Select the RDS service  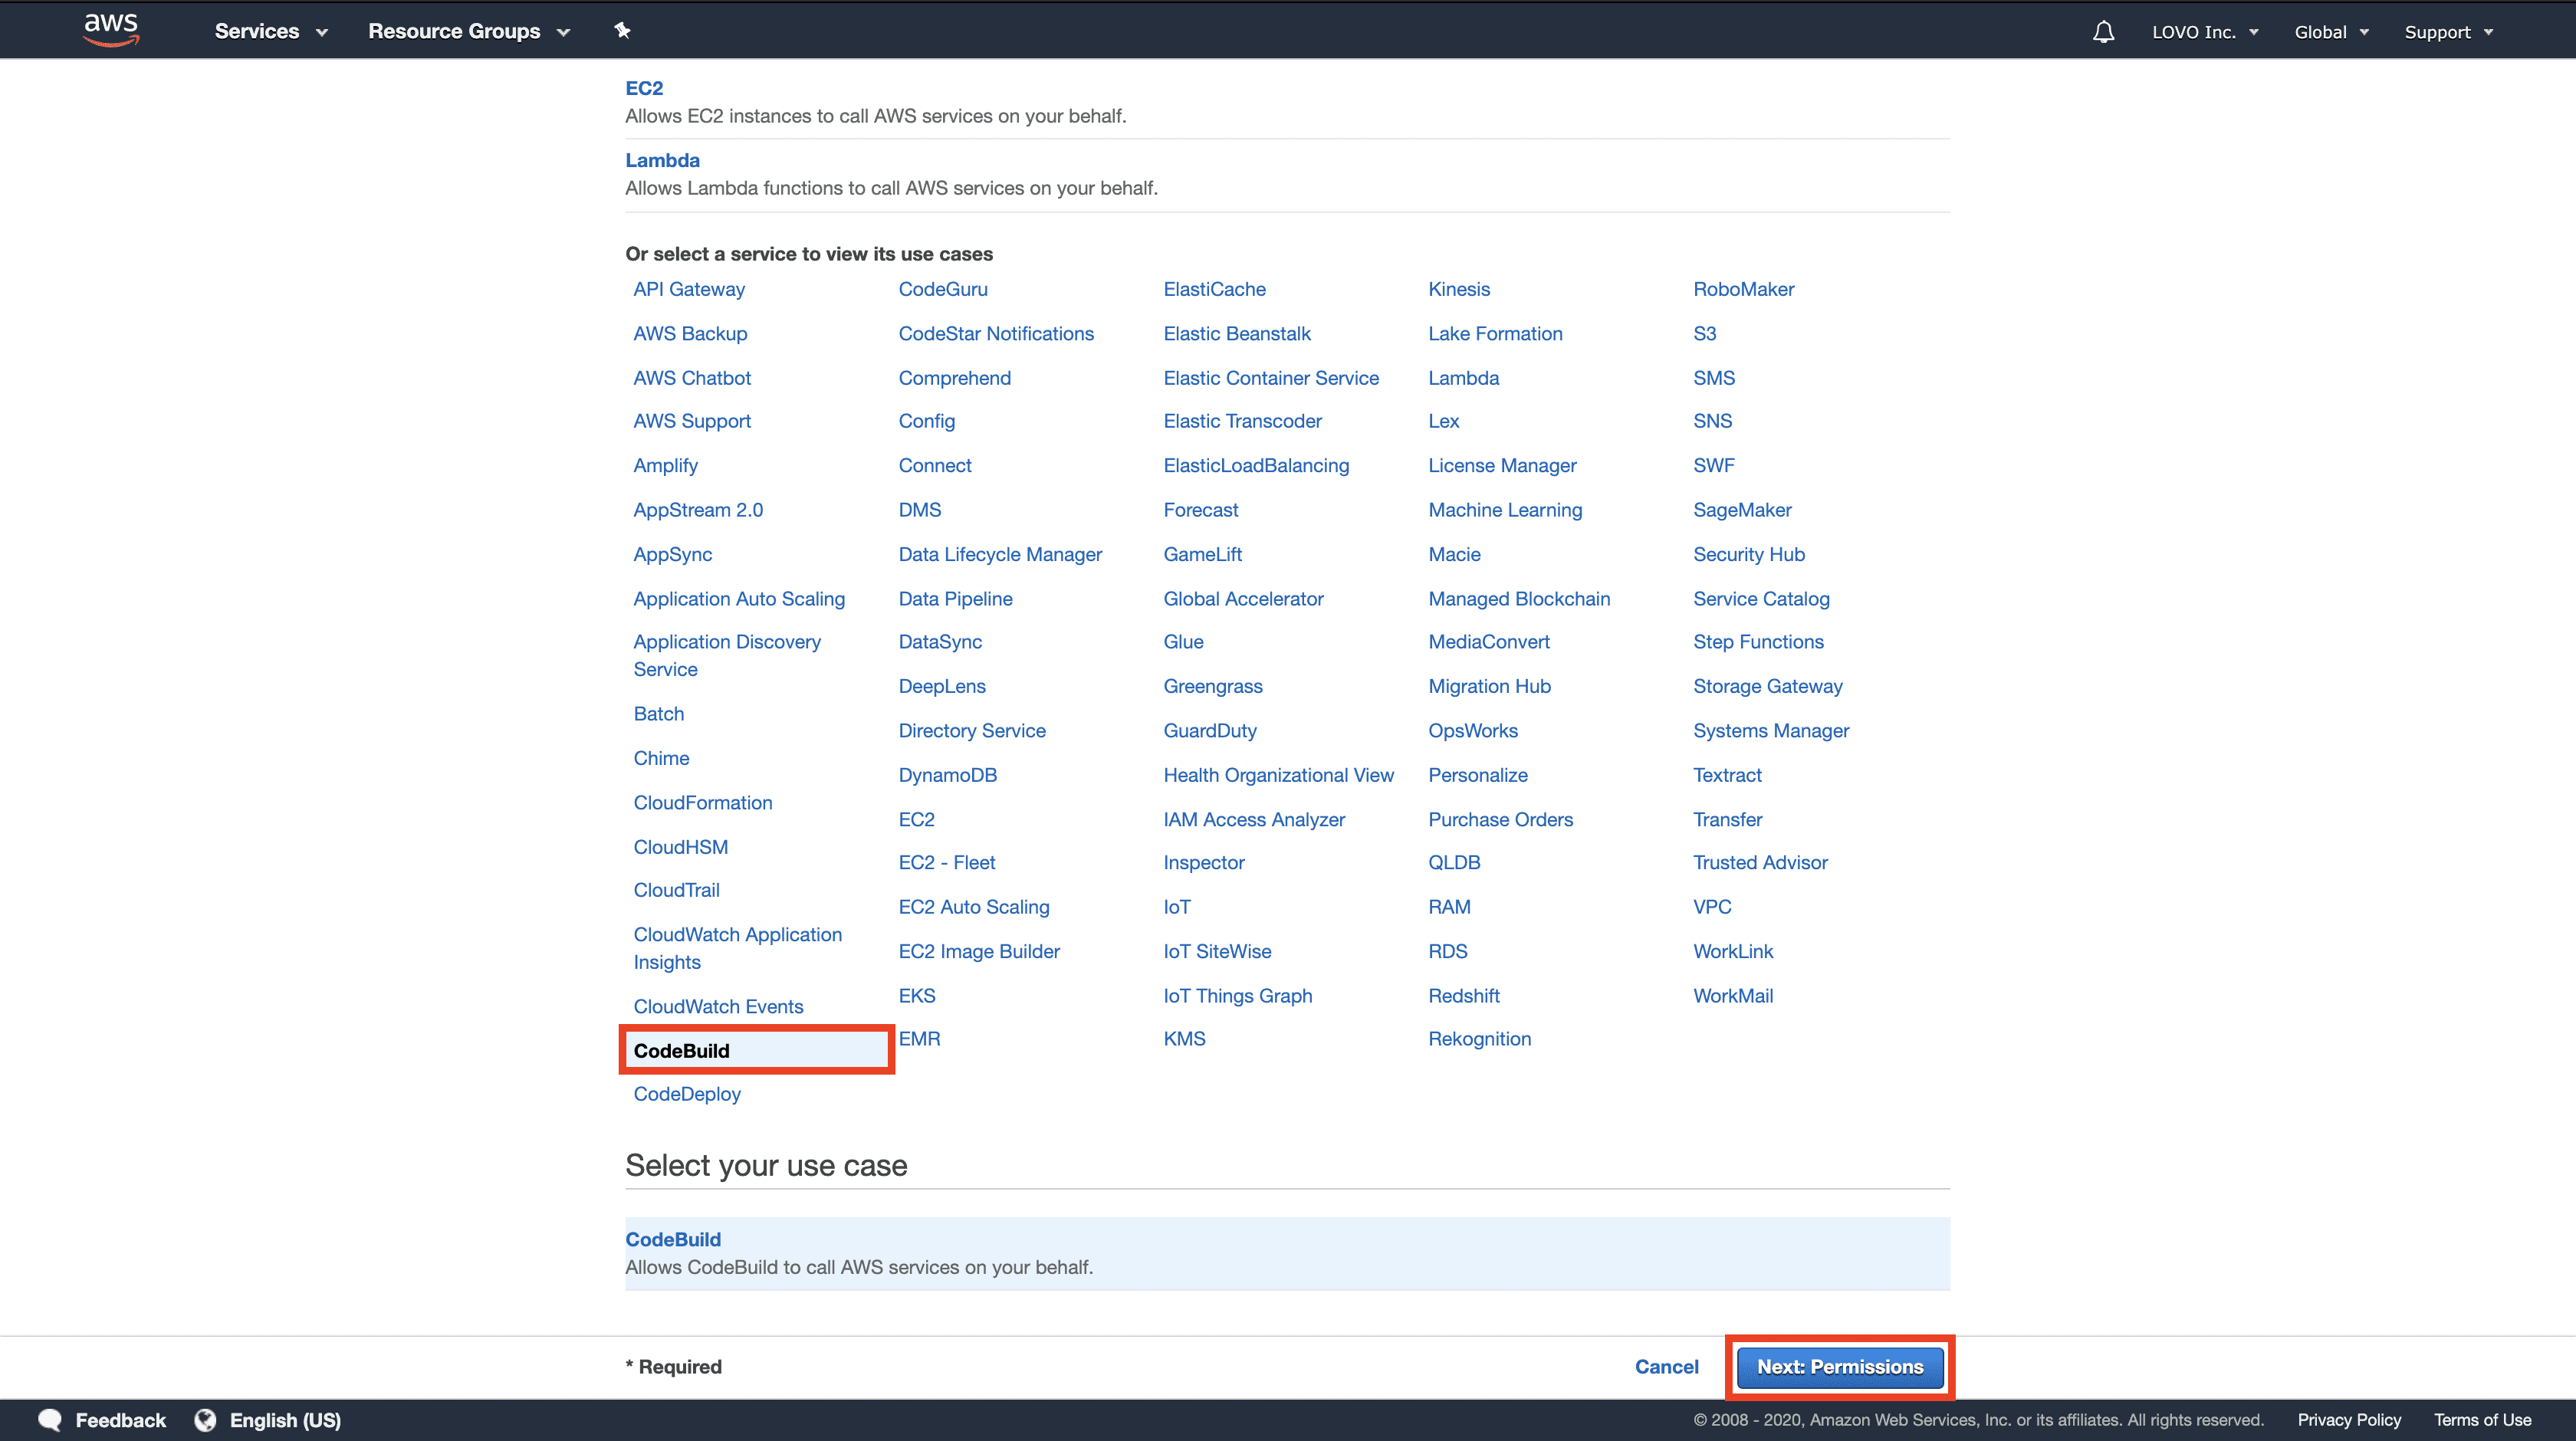pos(1448,951)
